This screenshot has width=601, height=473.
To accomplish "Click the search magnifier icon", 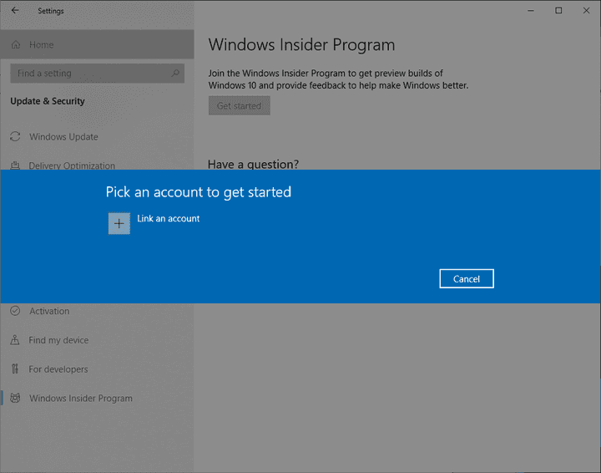I will (175, 73).
